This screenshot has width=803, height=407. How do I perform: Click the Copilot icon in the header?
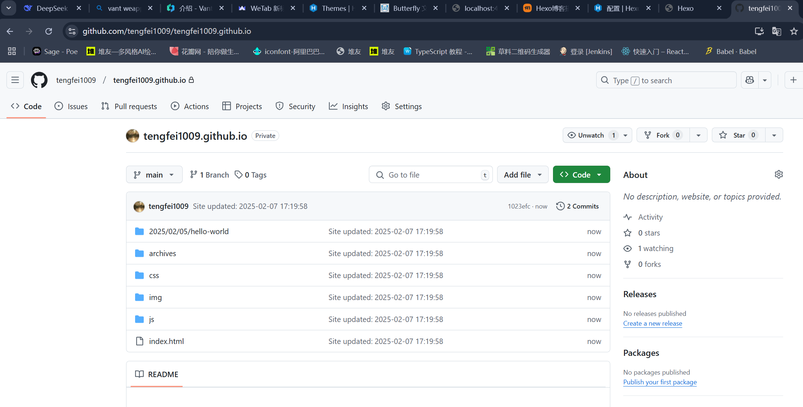click(750, 80)
